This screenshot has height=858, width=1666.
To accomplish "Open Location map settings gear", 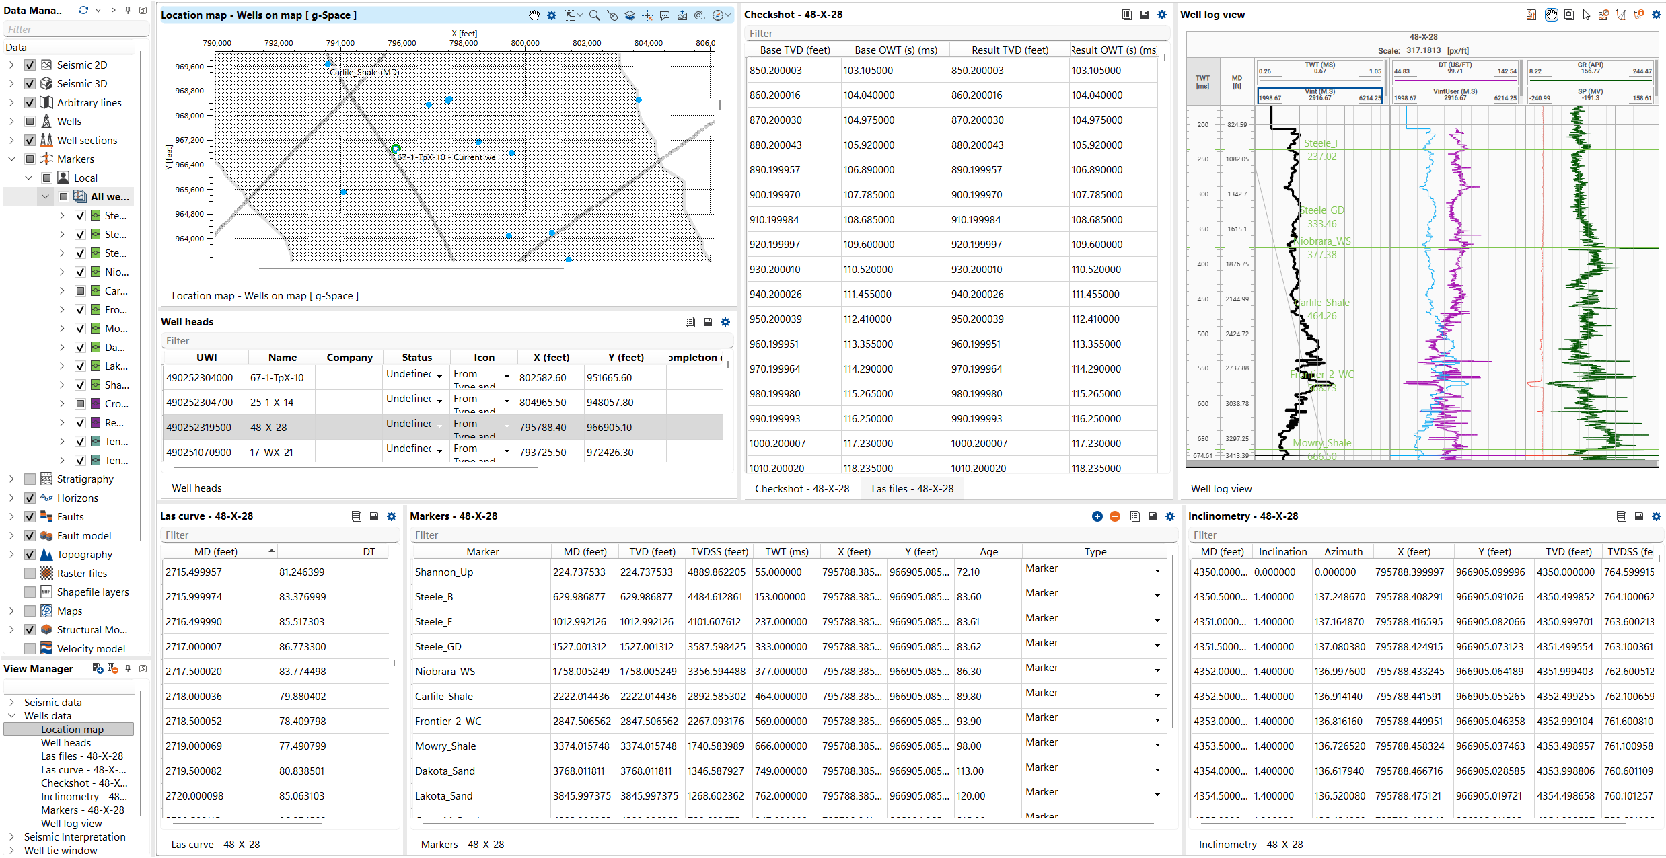I will point(552,15).
